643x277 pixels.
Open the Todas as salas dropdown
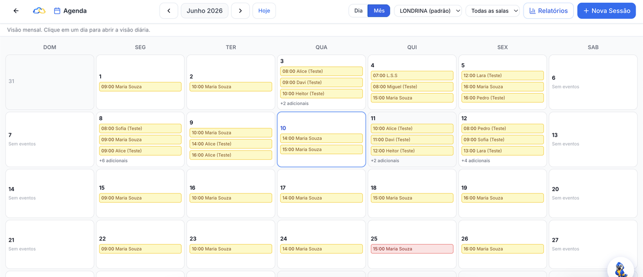pyautogui.click(x=492, y=11)
